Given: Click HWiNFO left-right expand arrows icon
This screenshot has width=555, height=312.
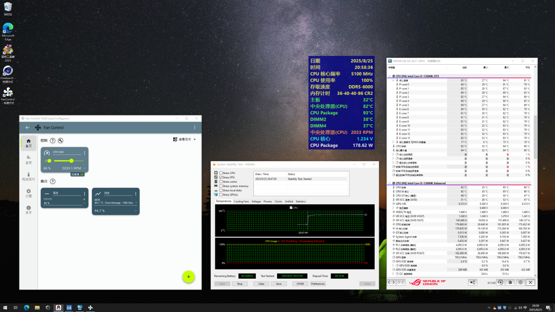Looking at the screenshot, I should pyautogui.click(x=392, y=282).
